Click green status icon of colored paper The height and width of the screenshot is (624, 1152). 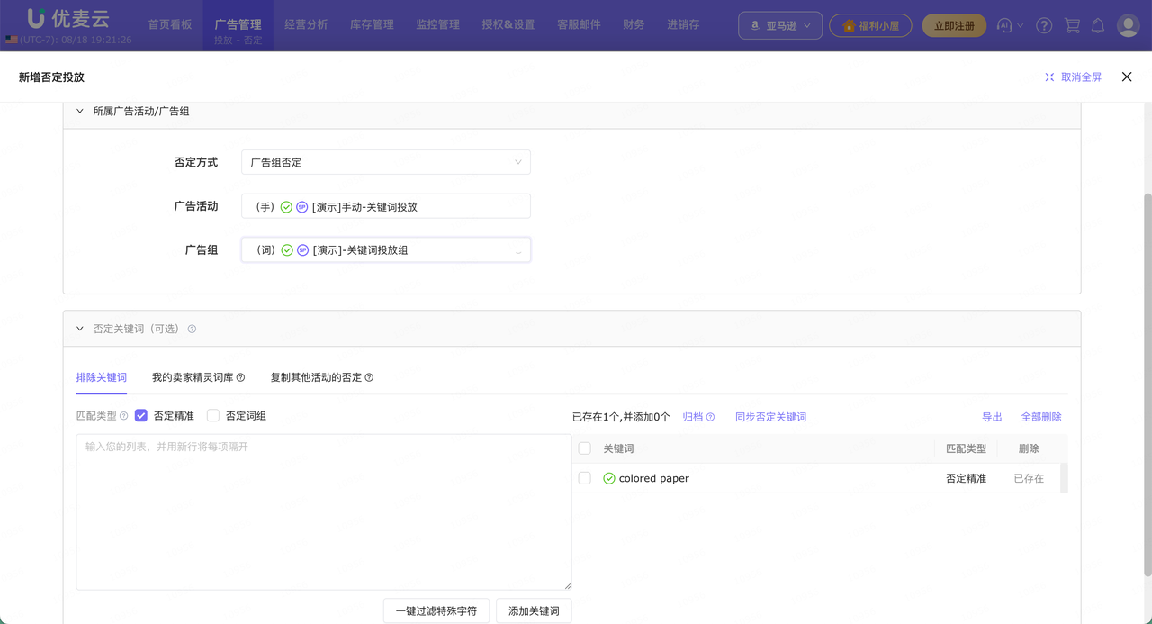[609, 478]
